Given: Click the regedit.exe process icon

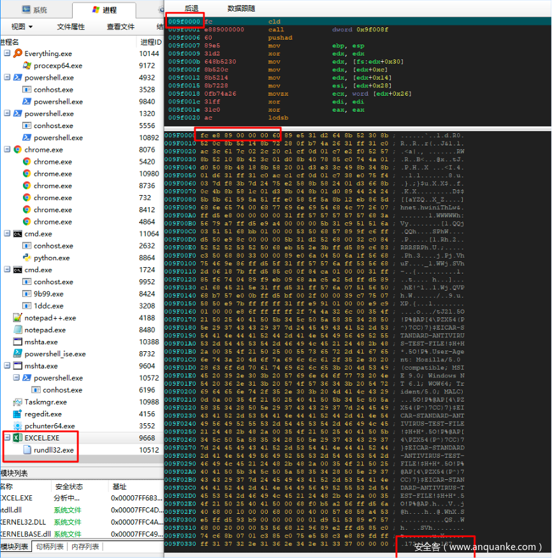Looking at the screenshot, I should [x=18, y=414].
